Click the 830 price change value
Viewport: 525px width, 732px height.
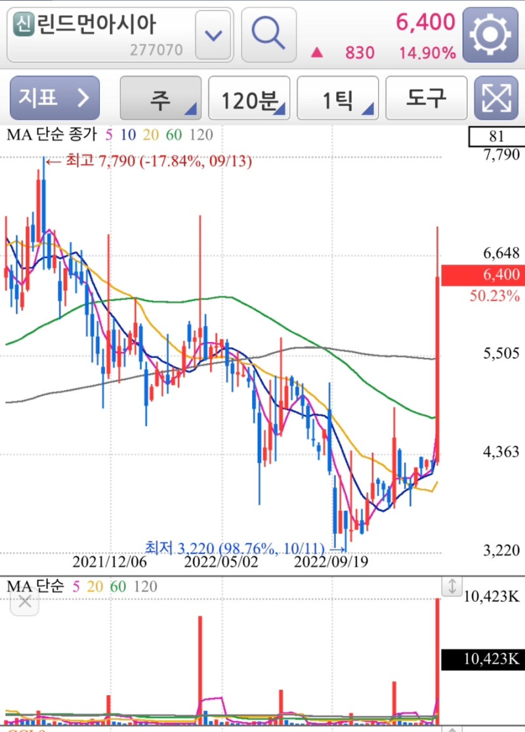[360, 53]
